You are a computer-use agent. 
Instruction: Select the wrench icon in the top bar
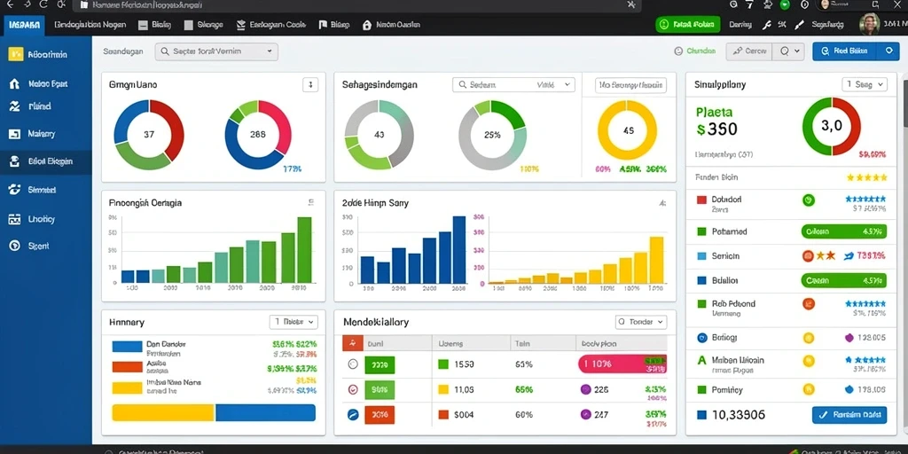767,25
